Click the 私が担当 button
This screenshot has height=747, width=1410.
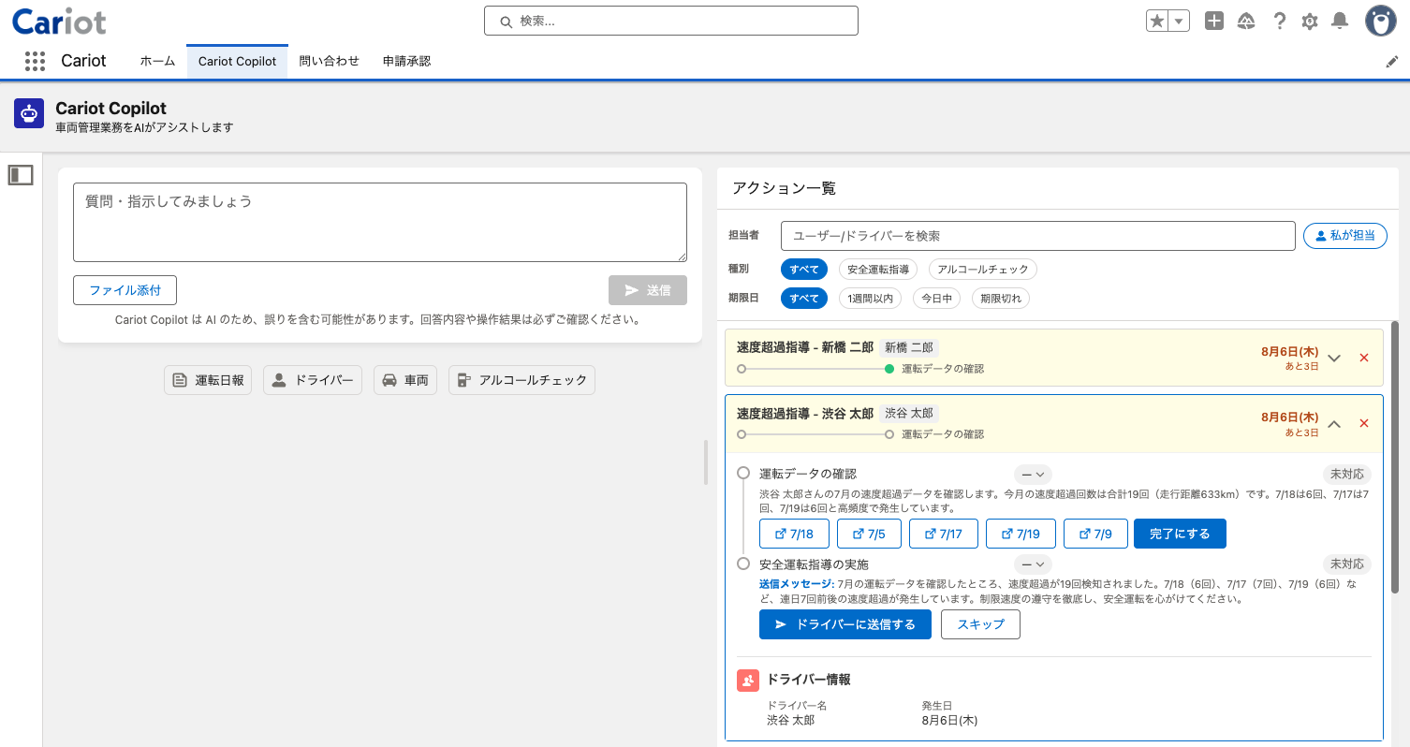click(1345, 236)
